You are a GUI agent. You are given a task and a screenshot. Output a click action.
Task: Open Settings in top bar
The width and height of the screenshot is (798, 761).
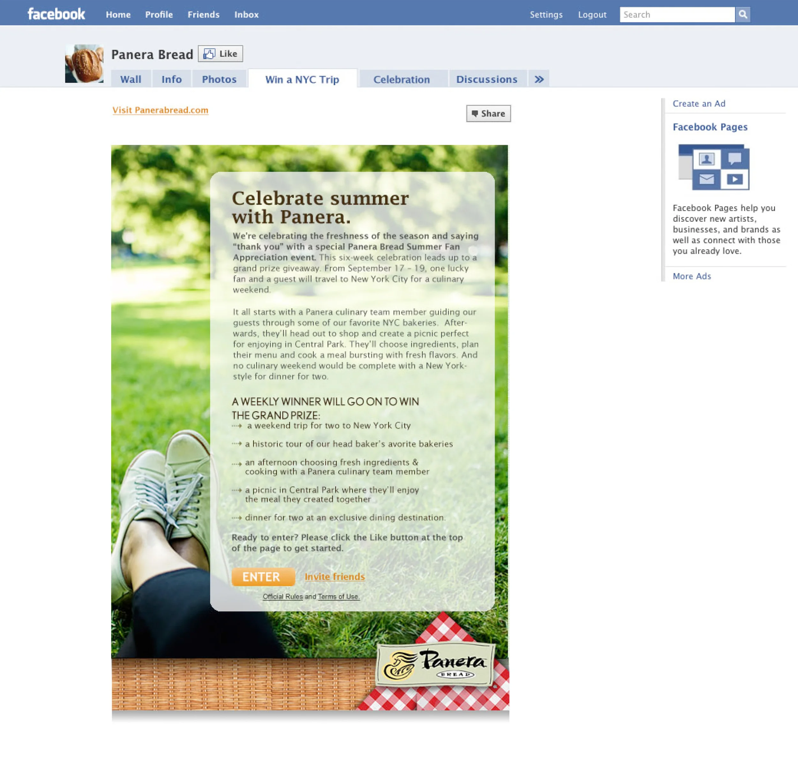pyautogui.click(x=546, y=15)
